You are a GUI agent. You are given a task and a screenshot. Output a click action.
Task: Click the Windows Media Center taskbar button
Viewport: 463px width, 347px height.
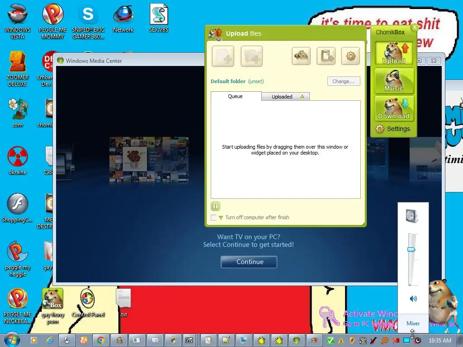(296, 341)
